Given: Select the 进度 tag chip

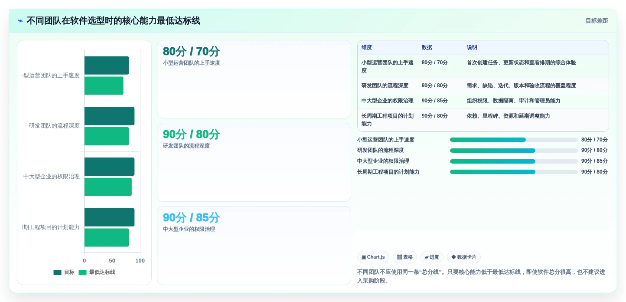Looking at the screenshot, I should [x=432, y=257].
